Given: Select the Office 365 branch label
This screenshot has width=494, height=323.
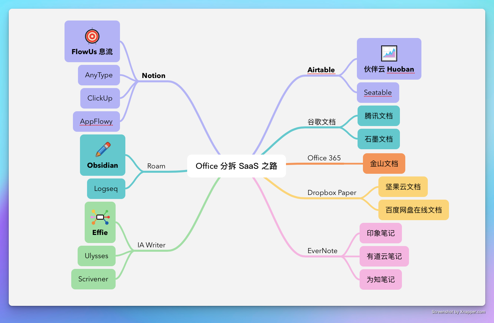Looking at the screenshot, I should [x=324, y=158].
